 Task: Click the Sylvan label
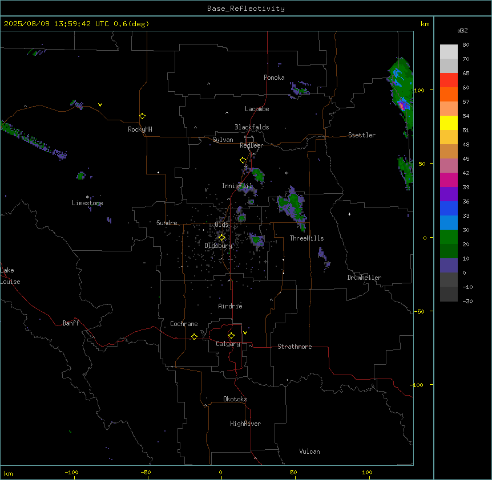coord(223,140)
